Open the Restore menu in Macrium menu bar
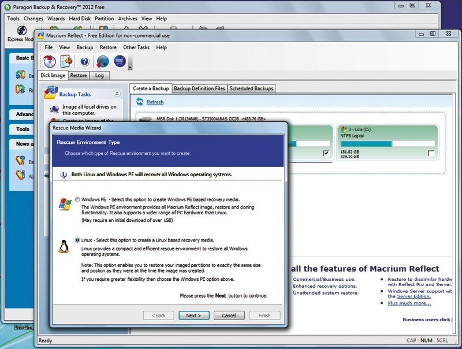The height and width of the screenshot is (349, 462). click(x=108, y=47)
